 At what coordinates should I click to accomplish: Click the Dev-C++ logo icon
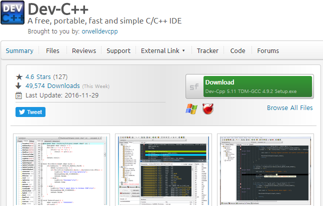tap(12, 12)
